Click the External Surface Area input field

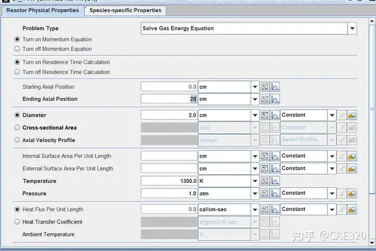[x=169, y=169]
